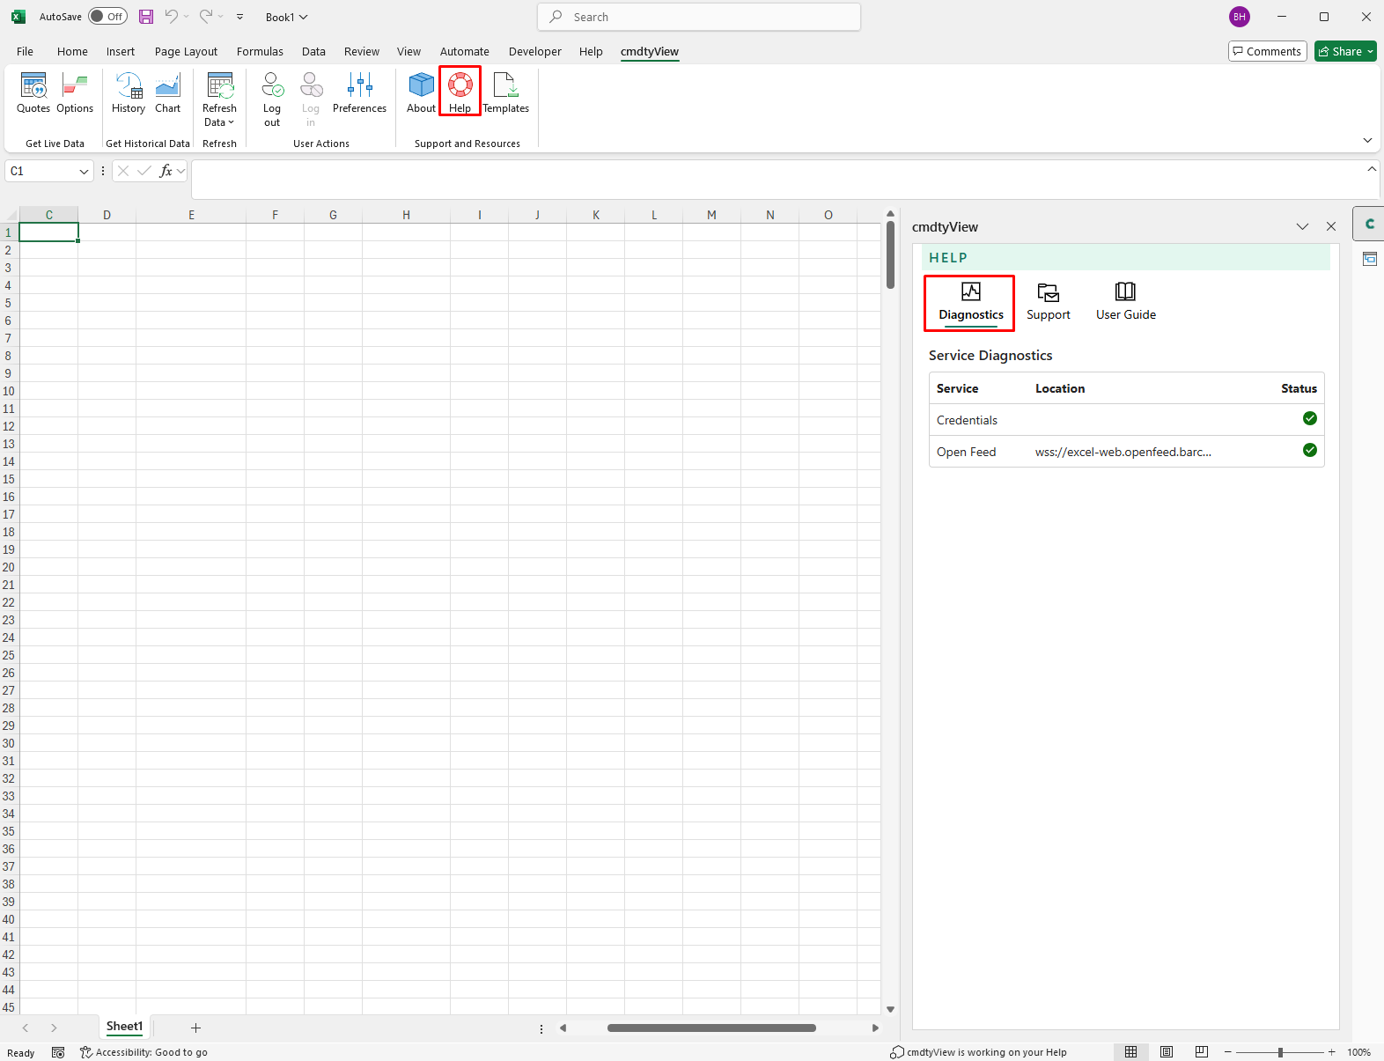Expand Customize Quick Access Toolbar menu
The width and height of the screenshot is (1384, 1061).
coord(239,17)
